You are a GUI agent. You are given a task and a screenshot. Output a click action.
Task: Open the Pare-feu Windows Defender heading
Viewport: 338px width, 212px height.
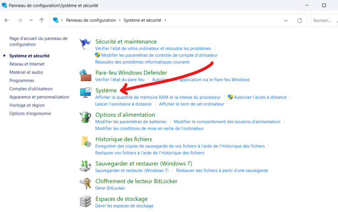(x=131, y=72)
